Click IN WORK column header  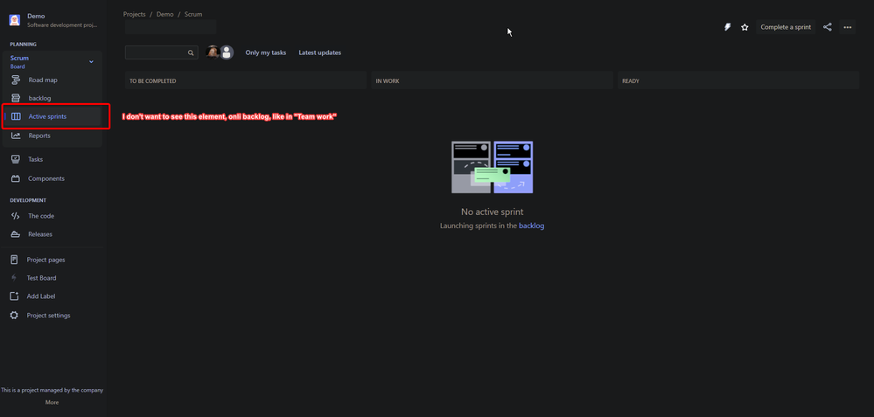[x=493, y=80]
